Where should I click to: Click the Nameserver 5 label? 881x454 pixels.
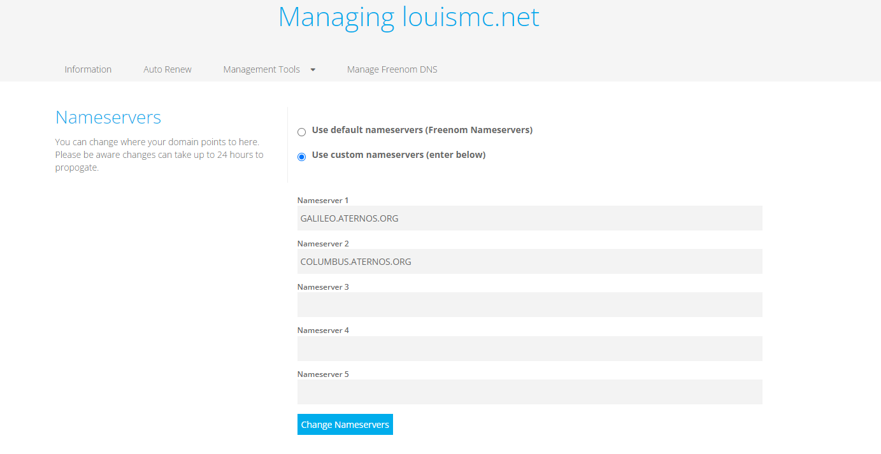[323, 374]
